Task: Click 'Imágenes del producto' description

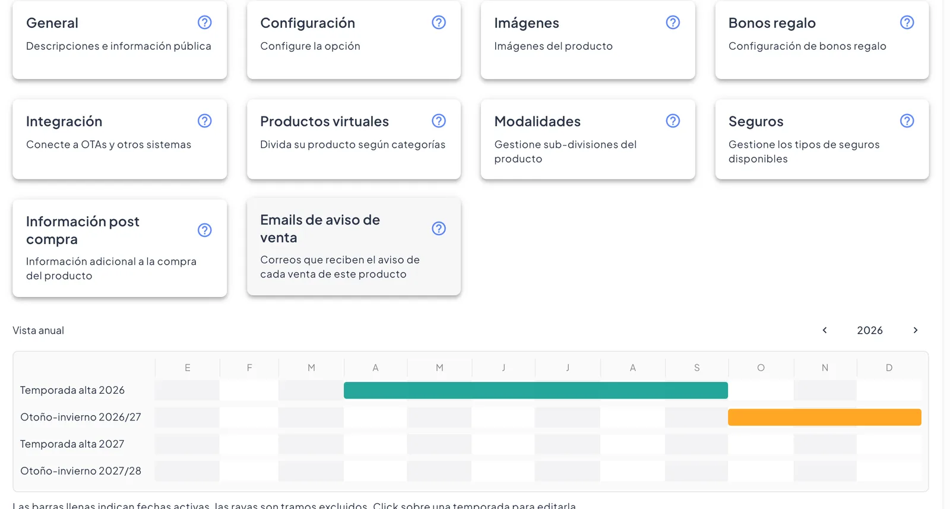Action: [x=553, y=46]
